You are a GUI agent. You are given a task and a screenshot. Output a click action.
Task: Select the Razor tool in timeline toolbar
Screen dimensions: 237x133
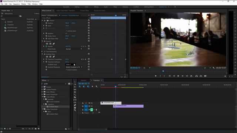75,97
